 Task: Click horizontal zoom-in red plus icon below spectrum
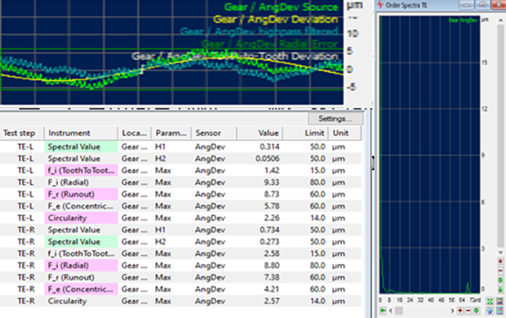click(x=460, y=311)
